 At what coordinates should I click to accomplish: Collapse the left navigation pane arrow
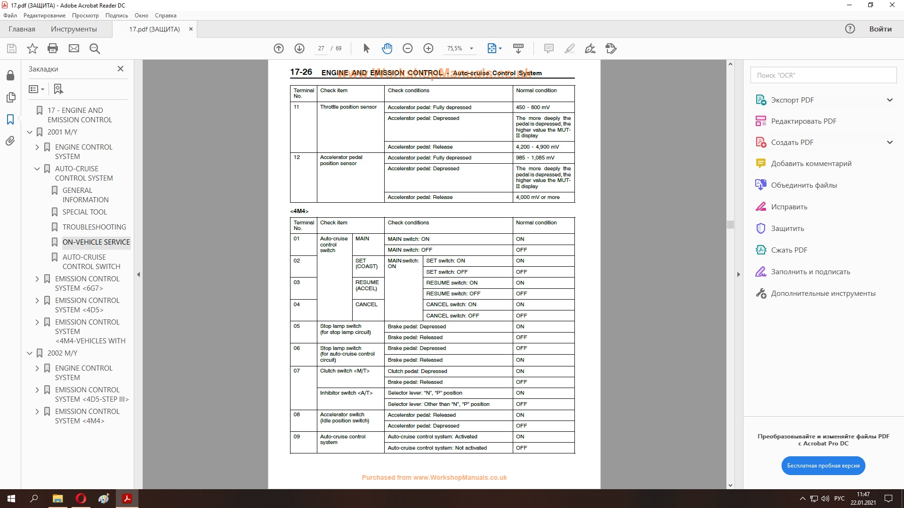point(138,274)
